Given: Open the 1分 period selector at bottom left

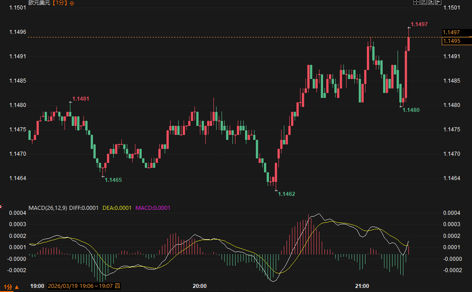Looking at the screenshot, I should (11, 287).
